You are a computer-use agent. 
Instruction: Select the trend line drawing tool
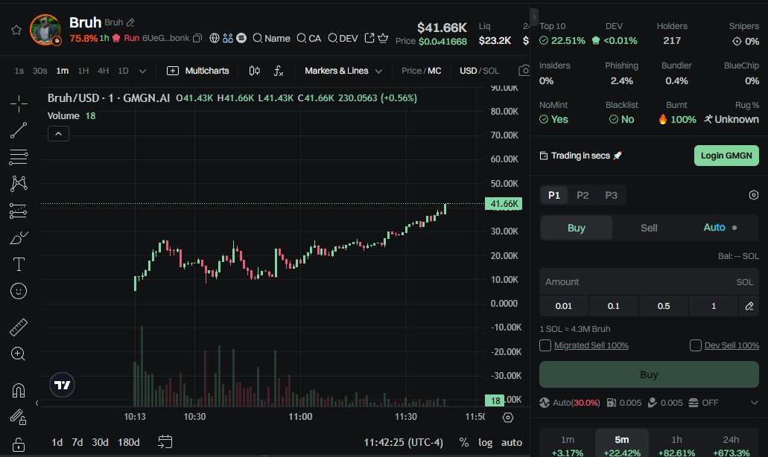[19, 130]
